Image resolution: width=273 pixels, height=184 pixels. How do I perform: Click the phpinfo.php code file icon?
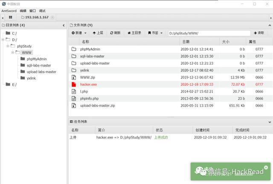click(x=74, y=99)
